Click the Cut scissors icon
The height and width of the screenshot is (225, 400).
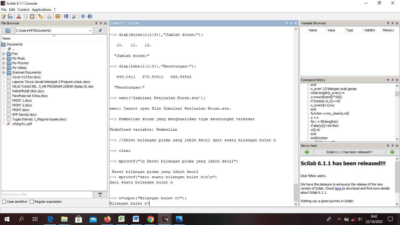coord(19,16)
